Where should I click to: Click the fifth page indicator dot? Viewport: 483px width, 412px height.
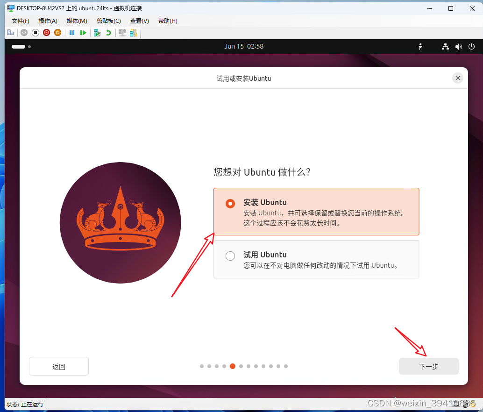pos(232,366)
